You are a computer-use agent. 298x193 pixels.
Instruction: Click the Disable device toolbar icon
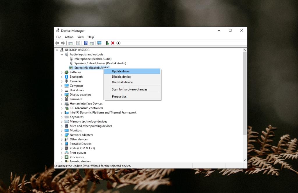click(x=118, y=43)
